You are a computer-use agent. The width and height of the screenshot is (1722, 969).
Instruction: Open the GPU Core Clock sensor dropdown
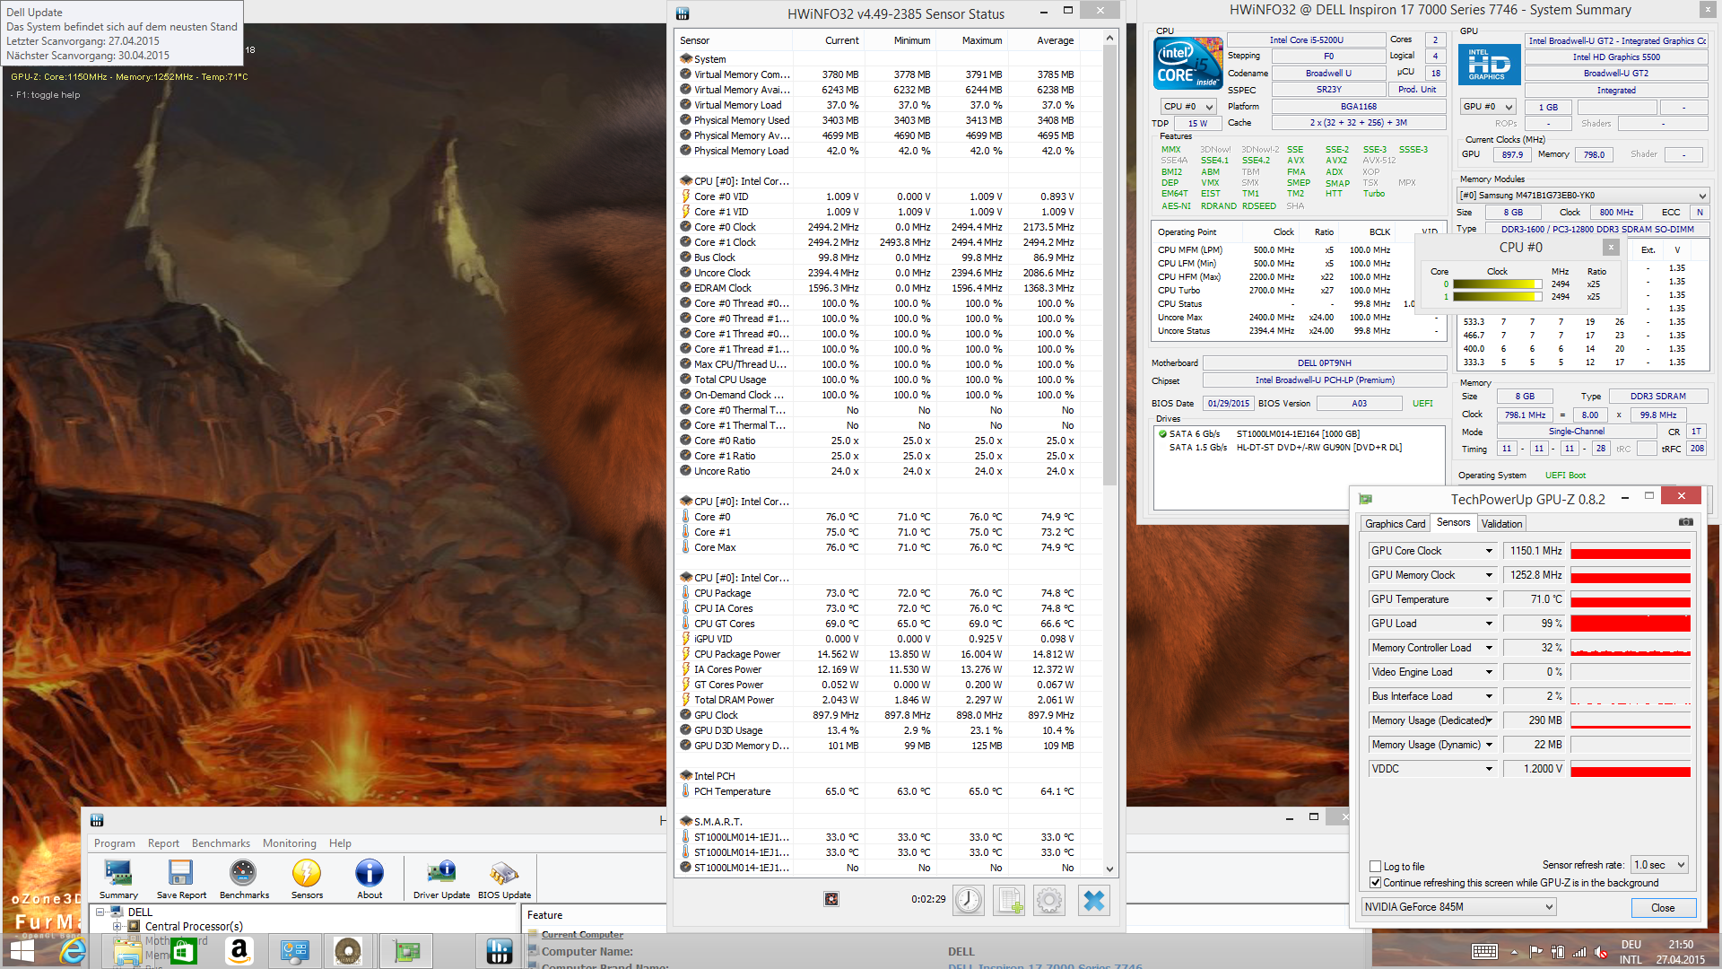(1489, 551)
